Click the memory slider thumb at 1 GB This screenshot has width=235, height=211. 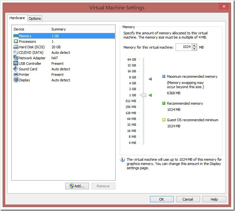(x=143, y=95)
